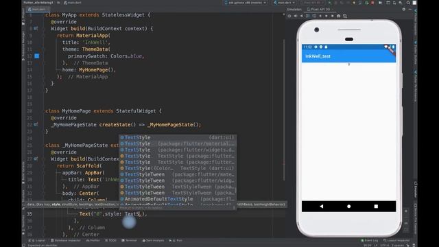439x247 pixels.
Task: Select TextStyle package:flutter/widgets suggestion
Action: [178, 150]
